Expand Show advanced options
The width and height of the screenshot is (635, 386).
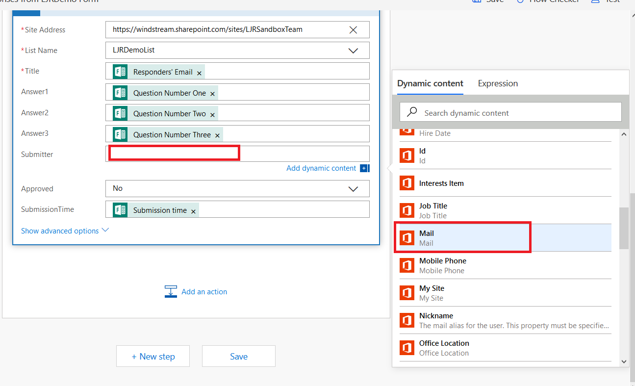click(65, 231)
